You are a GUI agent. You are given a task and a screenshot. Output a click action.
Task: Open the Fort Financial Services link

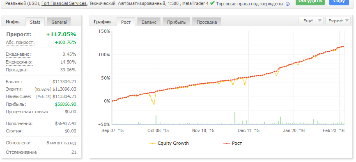[x=64, y=4]
